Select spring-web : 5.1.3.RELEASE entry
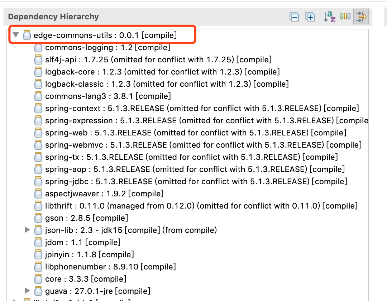387x301 pixels. tap(196, 133)
